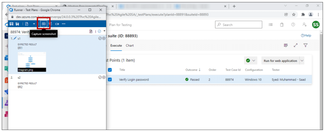The image size is (325, 132).
Task: Click the add comment icon beside test title
Action: [91, 31]
